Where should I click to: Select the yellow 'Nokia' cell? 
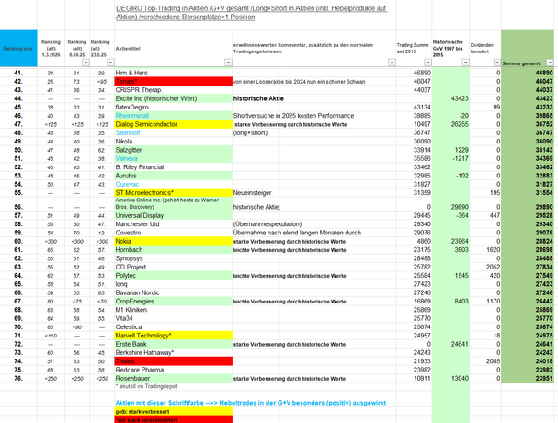[174, 241]
